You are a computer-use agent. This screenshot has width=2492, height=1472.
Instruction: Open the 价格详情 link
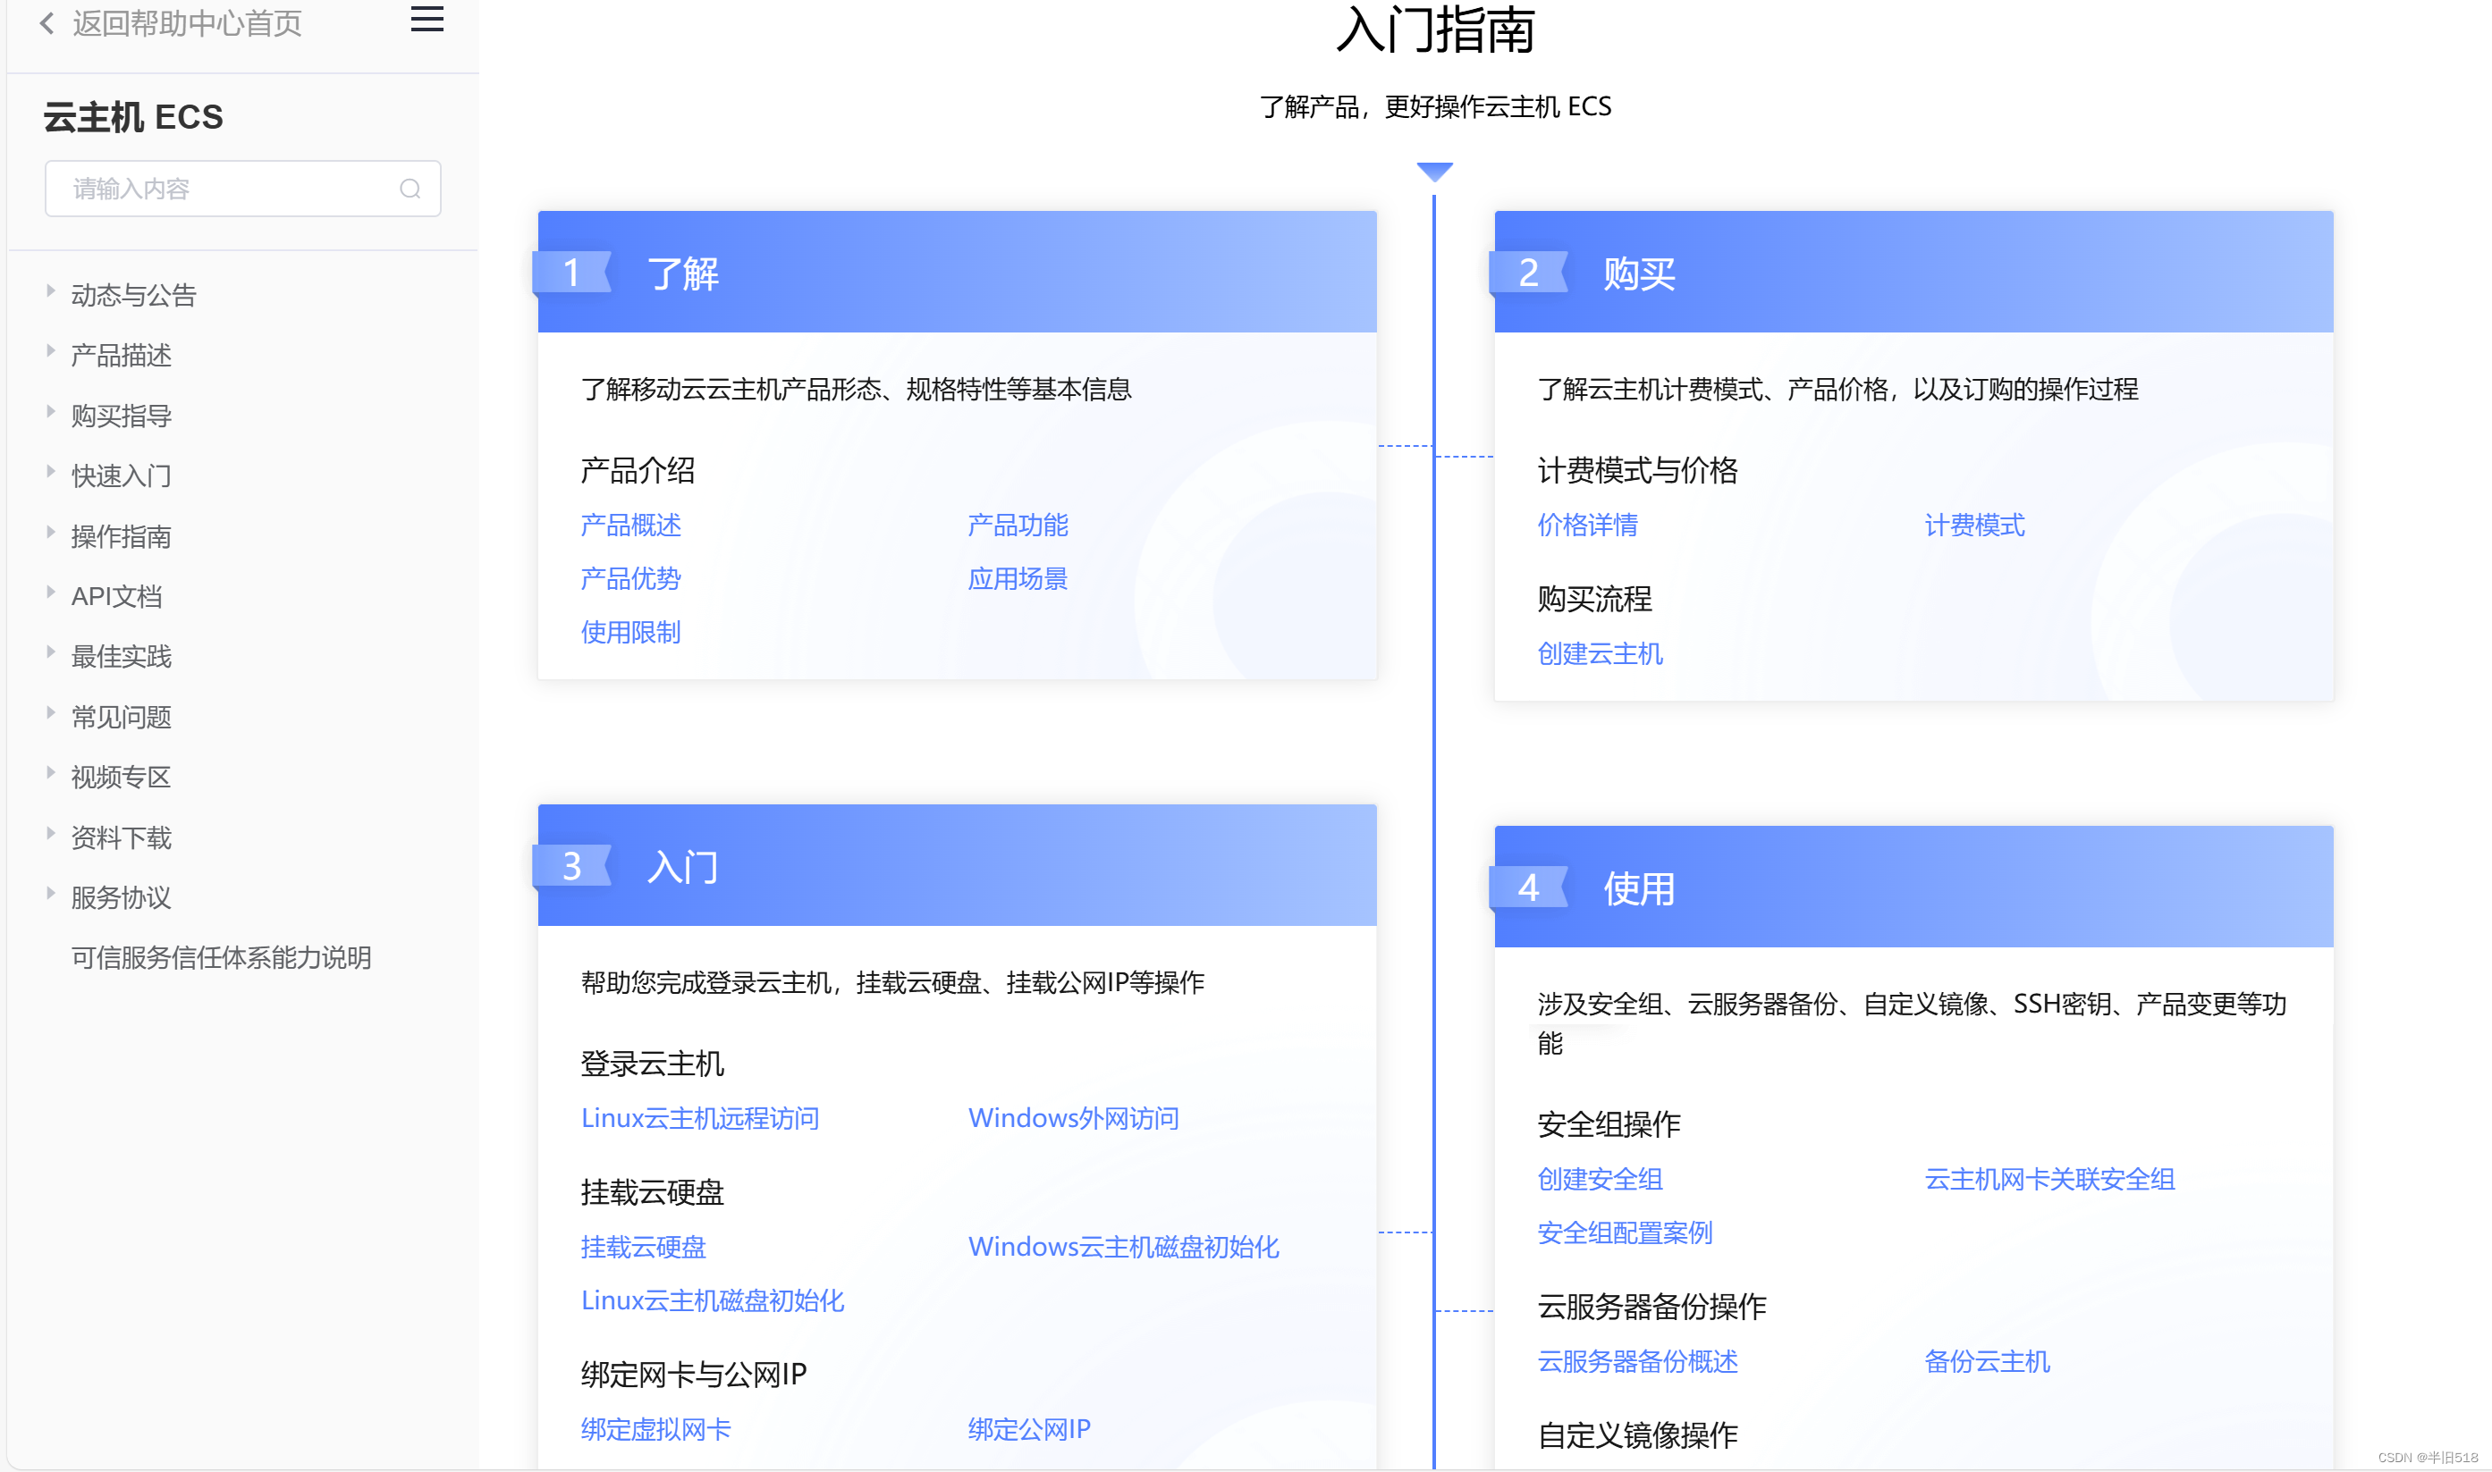(1587, 525)
